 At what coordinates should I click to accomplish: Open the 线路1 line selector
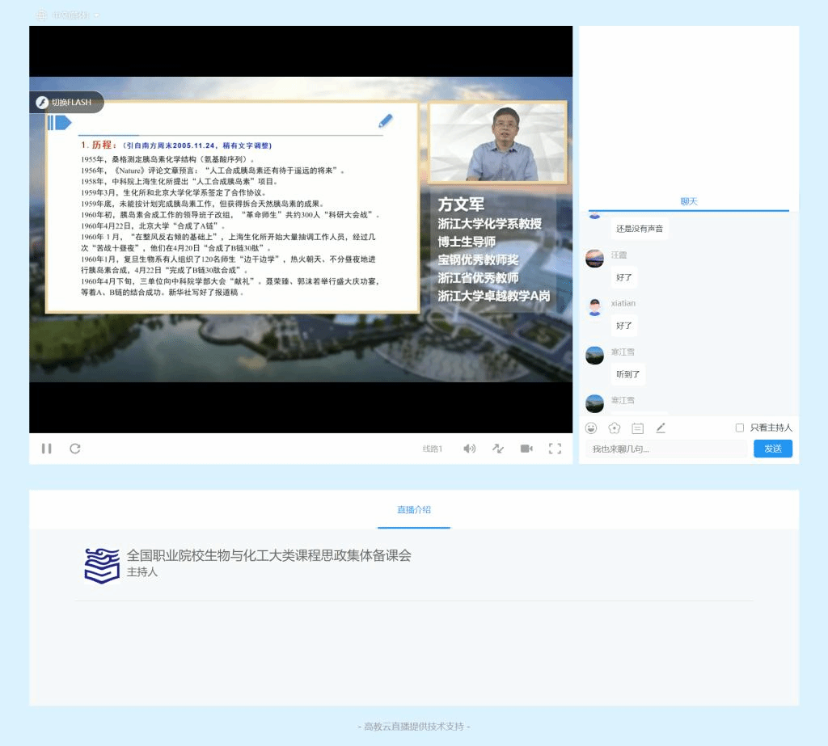[433, 449]
